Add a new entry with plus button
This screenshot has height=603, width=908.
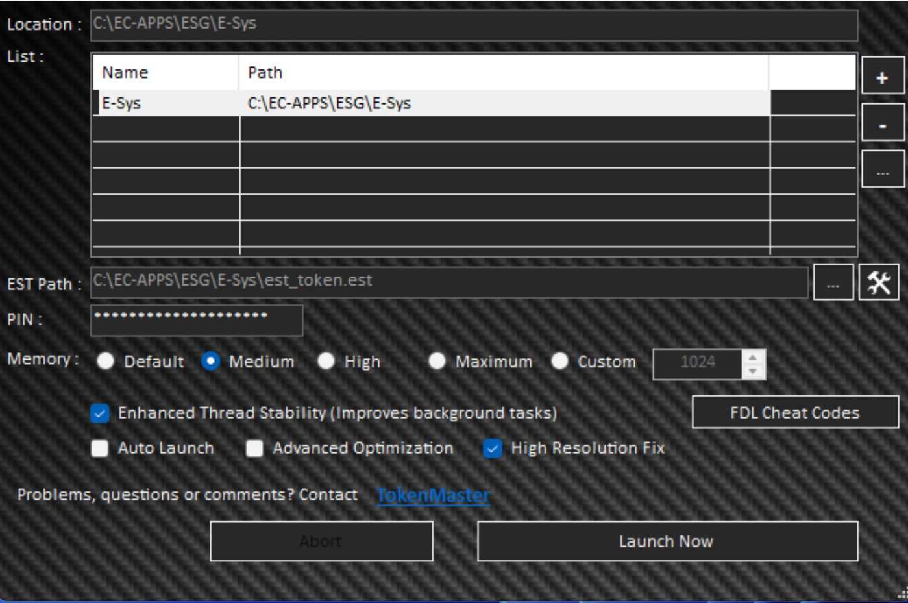pos(882,78)
